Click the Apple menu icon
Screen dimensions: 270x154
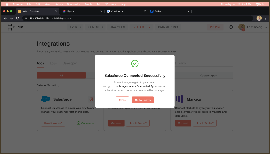[x=7, y=4]
